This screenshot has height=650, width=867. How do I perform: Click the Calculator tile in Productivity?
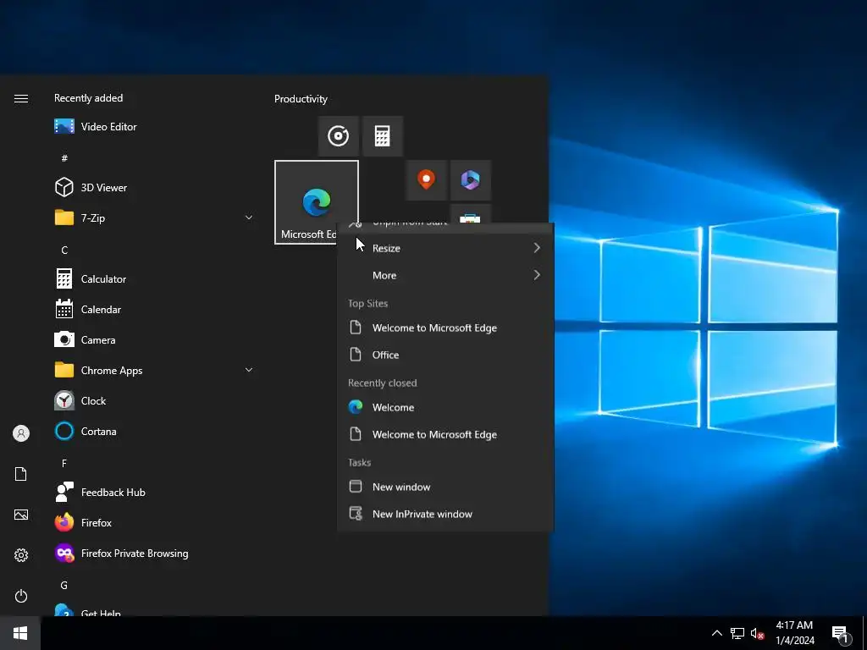pyautogui.click(x=383, y=136)
